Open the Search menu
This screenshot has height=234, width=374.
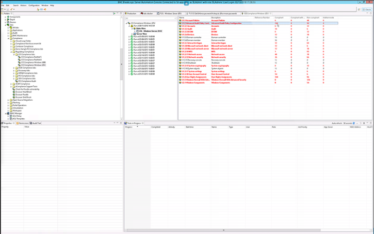pos(16,5)
